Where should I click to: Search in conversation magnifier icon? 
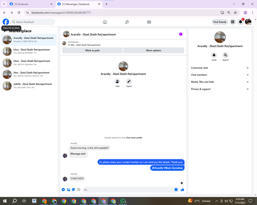226,55
